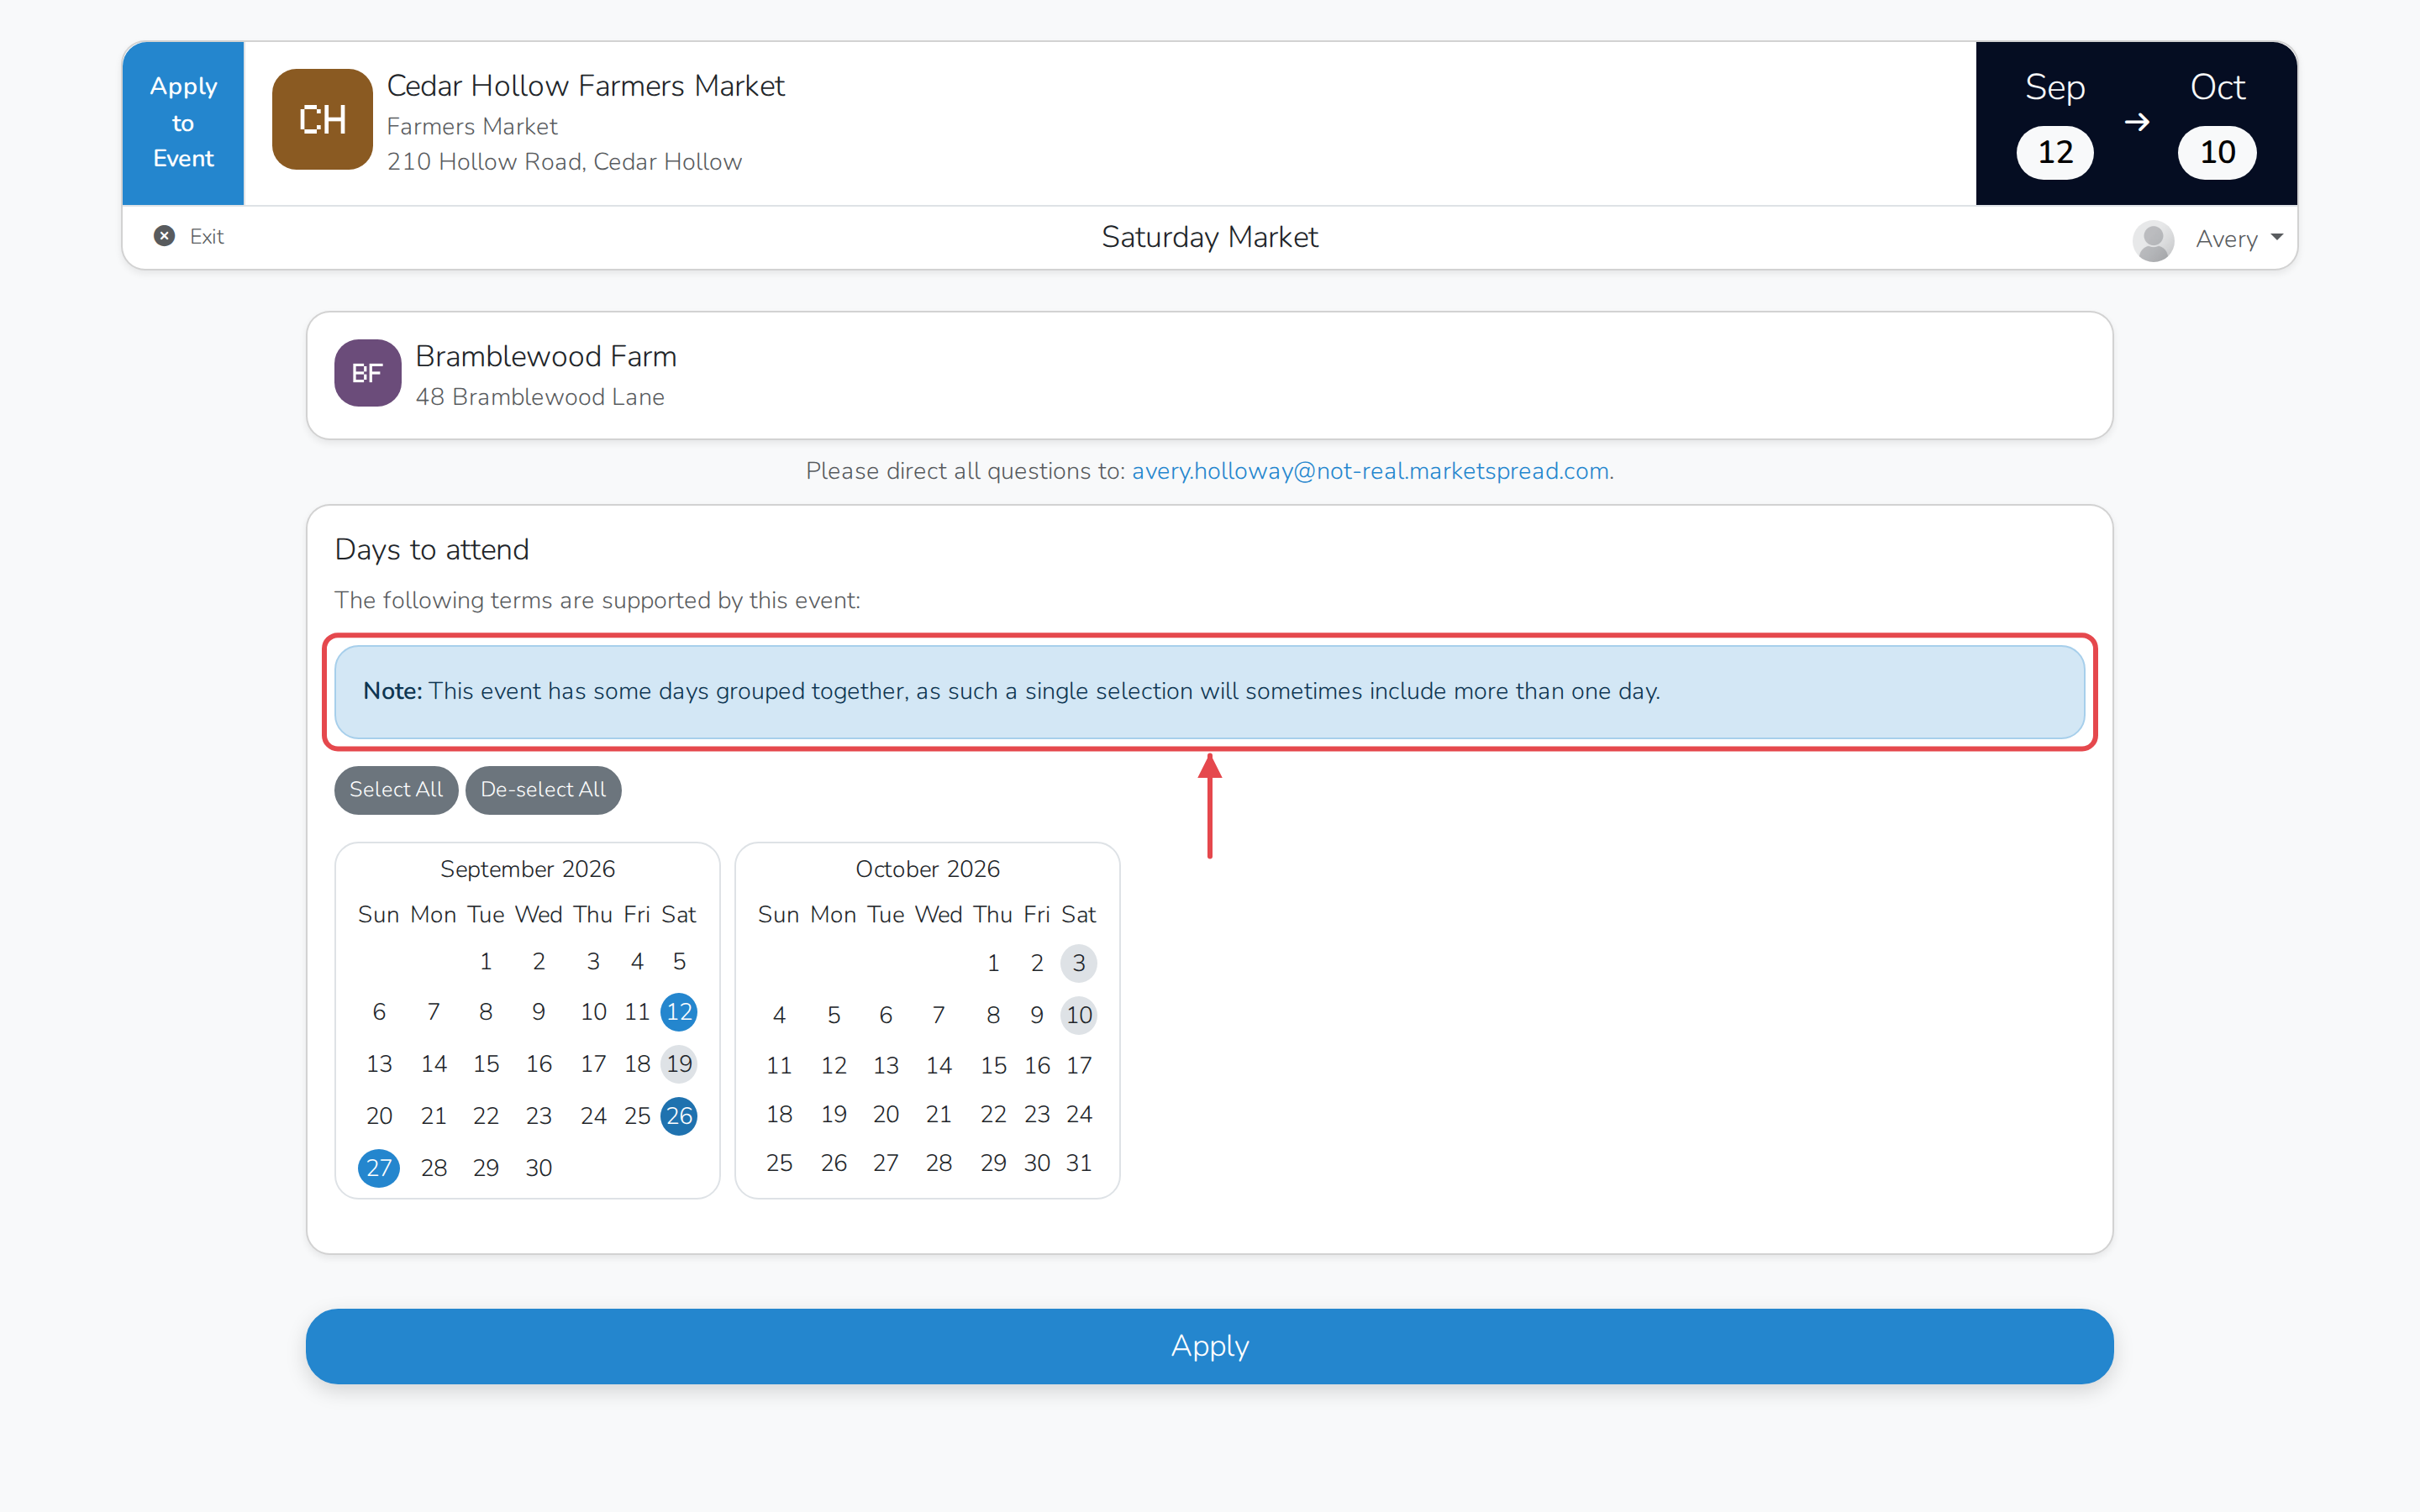The height and width of the screenshot is (1512, 2420).
Task: Select October 3 market day
Action: [x=1079, y=963]
